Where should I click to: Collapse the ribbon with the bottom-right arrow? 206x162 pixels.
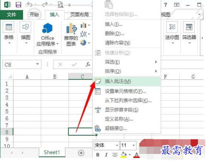202,38
